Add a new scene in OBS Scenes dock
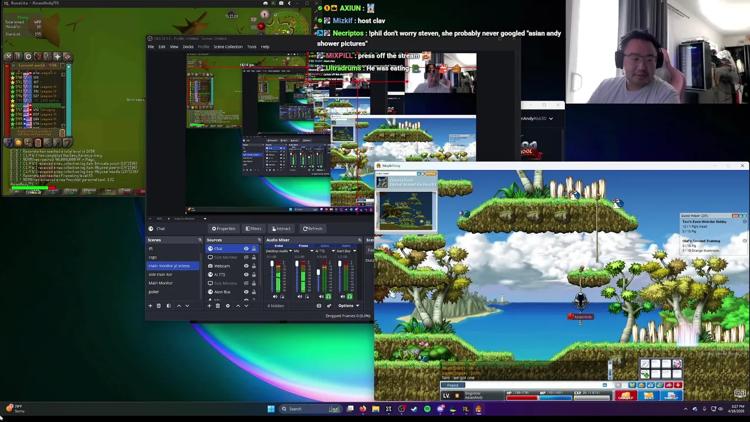750x422 pixels. pos(150,306)
